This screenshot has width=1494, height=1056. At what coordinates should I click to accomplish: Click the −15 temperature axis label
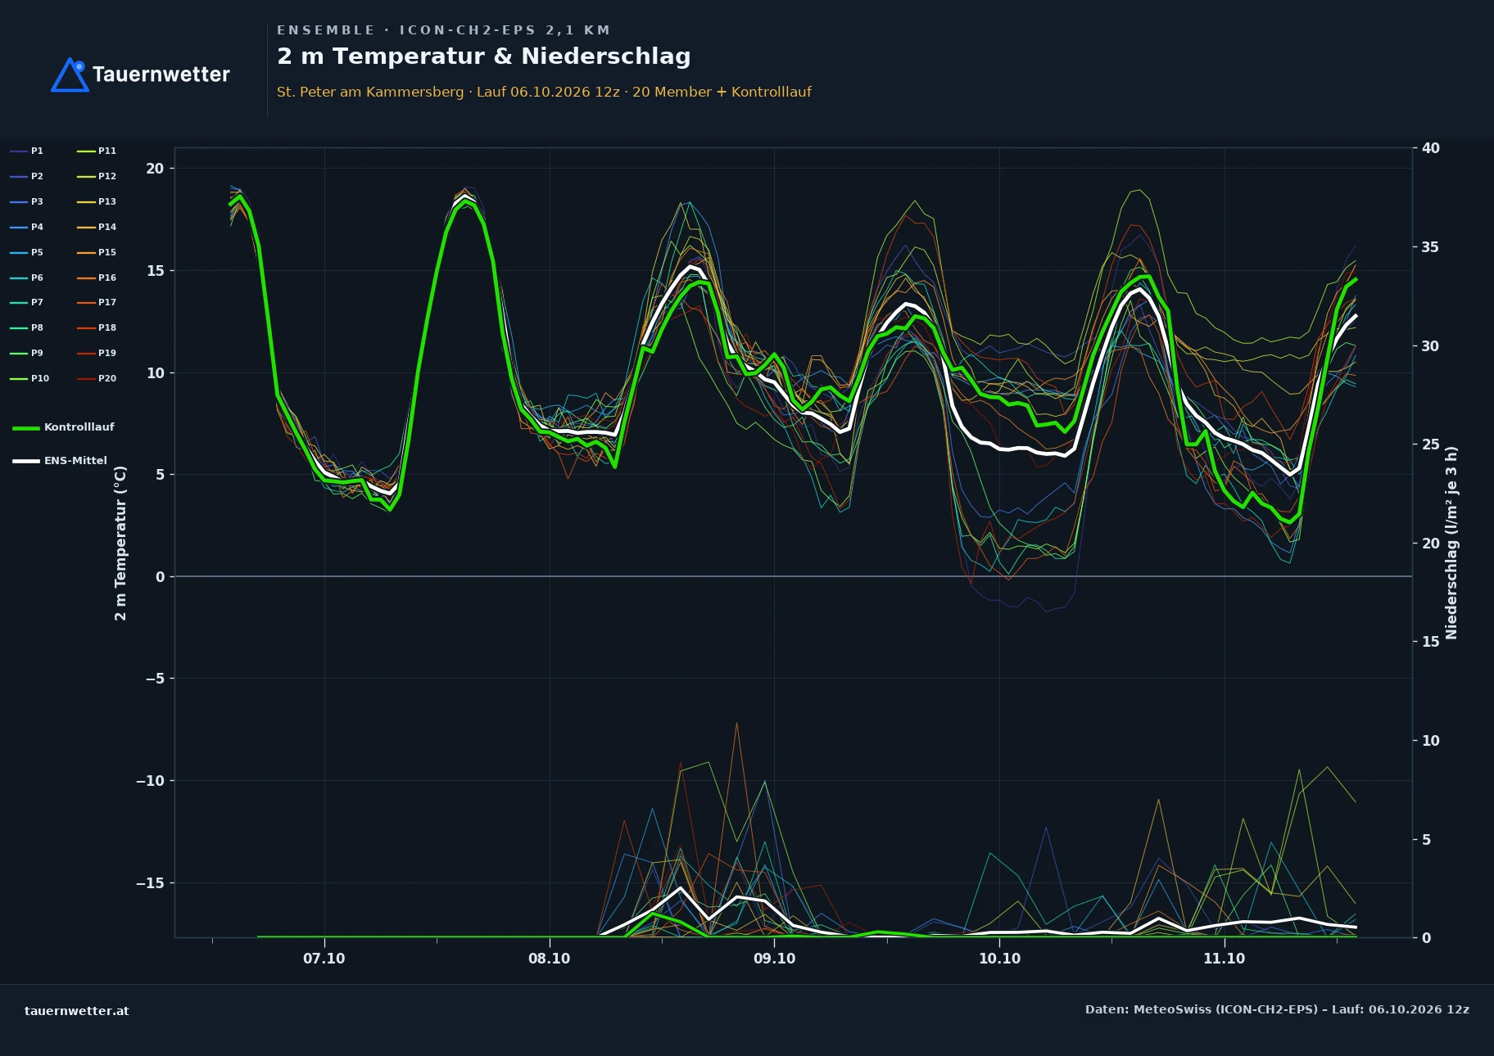[x=150, y=882]
